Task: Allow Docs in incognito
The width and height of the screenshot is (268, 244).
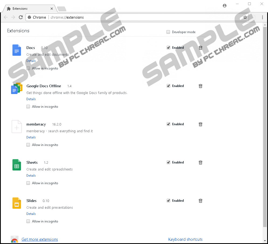Action: [x=28, y=68]
